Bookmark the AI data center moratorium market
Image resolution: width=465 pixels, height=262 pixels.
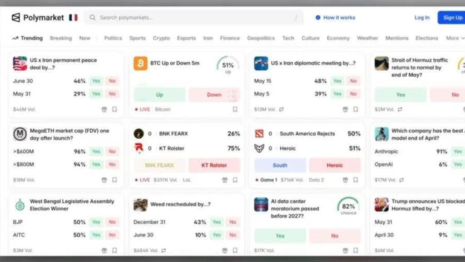356,250
